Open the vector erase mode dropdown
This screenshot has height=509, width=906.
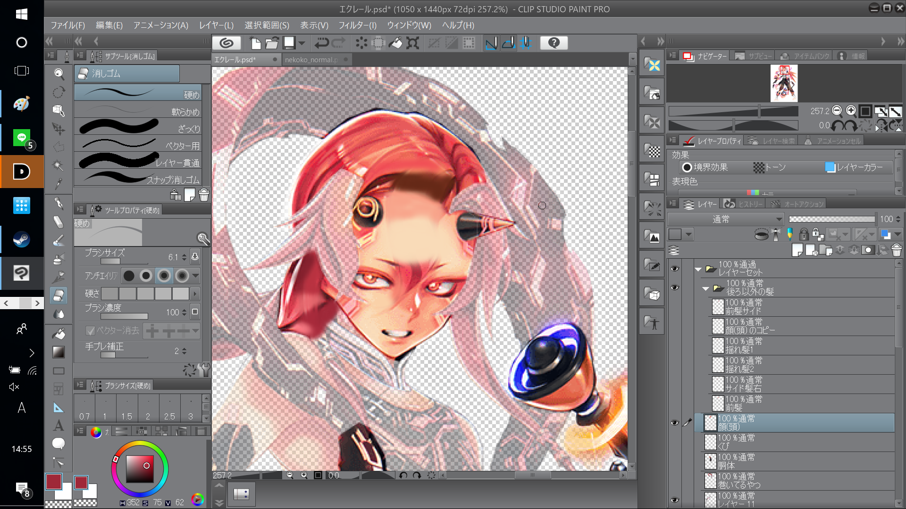coord(195,331)
